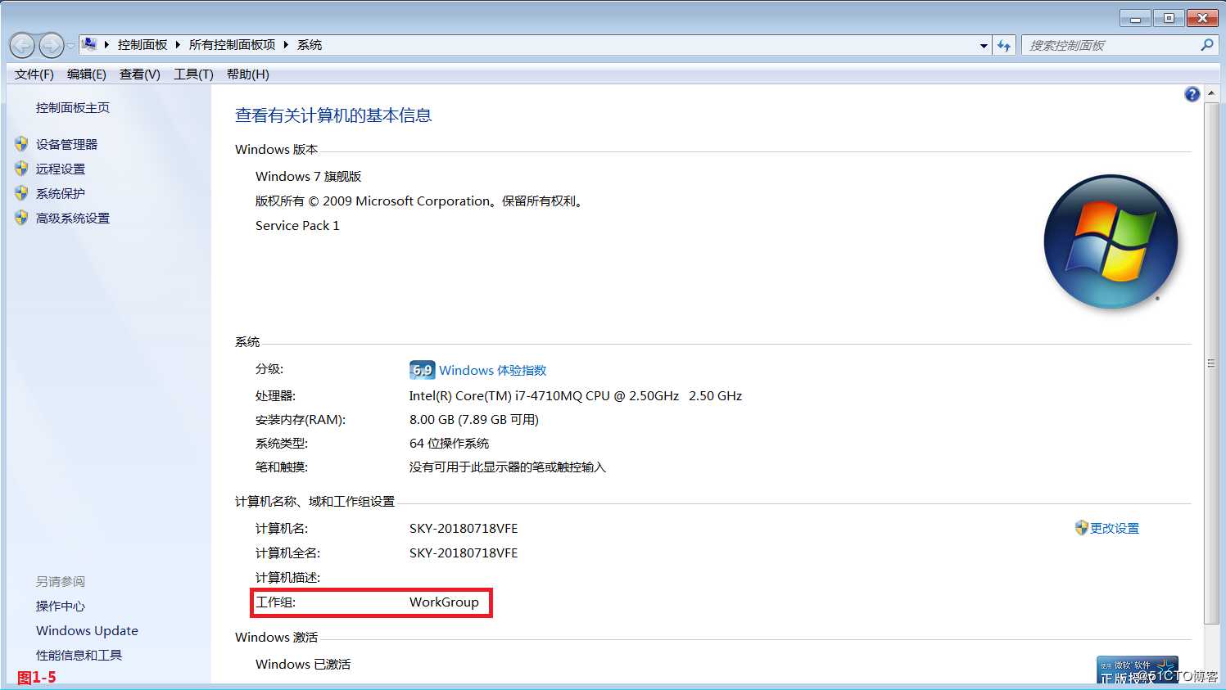This screenshot has width=1226, height=690.
Task: Click the Windows 7 旗舰版 text
Action: click(x=308, y=177)
